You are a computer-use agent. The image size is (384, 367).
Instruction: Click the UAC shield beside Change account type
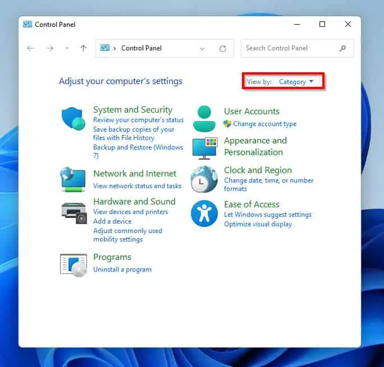[227, 124]
